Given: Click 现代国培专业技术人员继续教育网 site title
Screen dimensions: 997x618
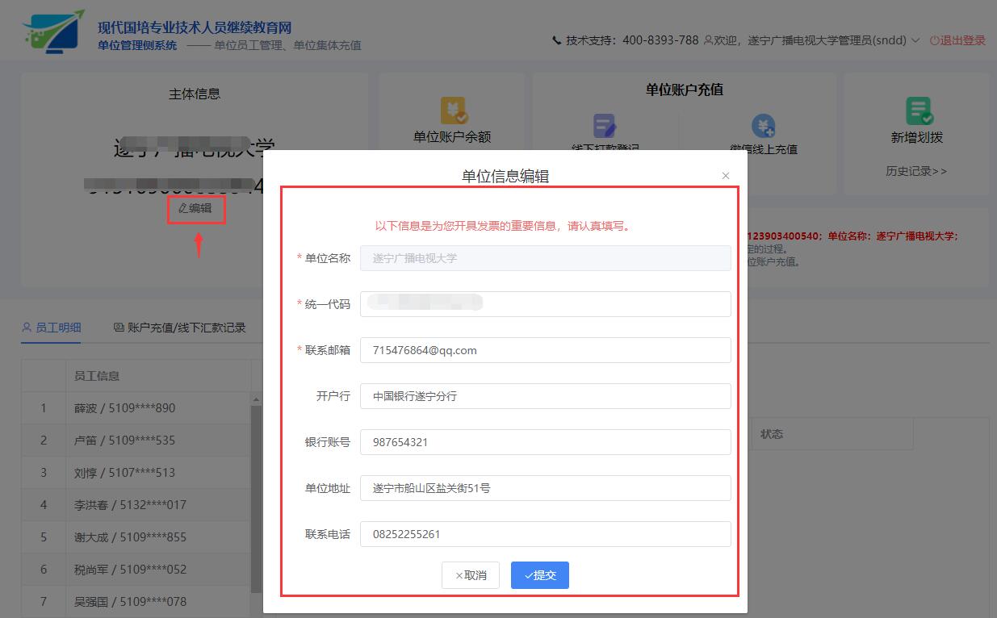Looking at the screenshot, I should tap(195, 28).
